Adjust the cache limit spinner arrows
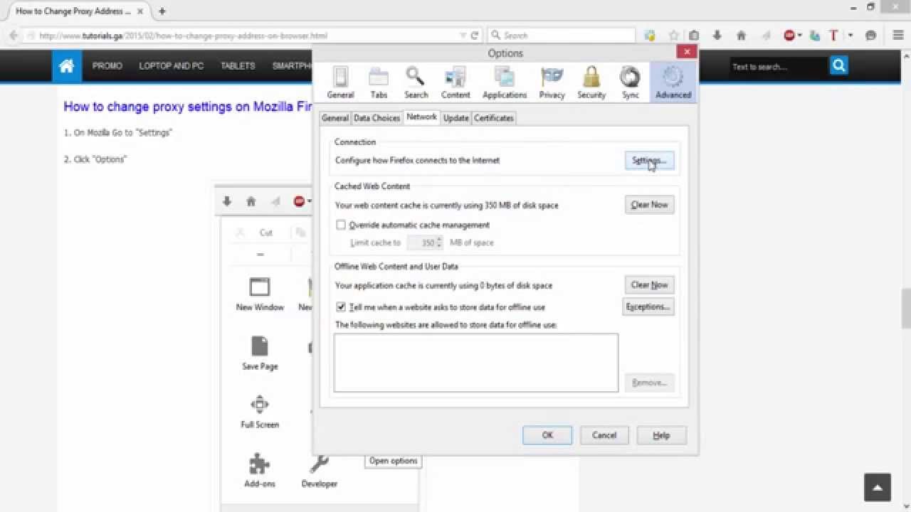The image size is (911, 512). tap(439, 242)
